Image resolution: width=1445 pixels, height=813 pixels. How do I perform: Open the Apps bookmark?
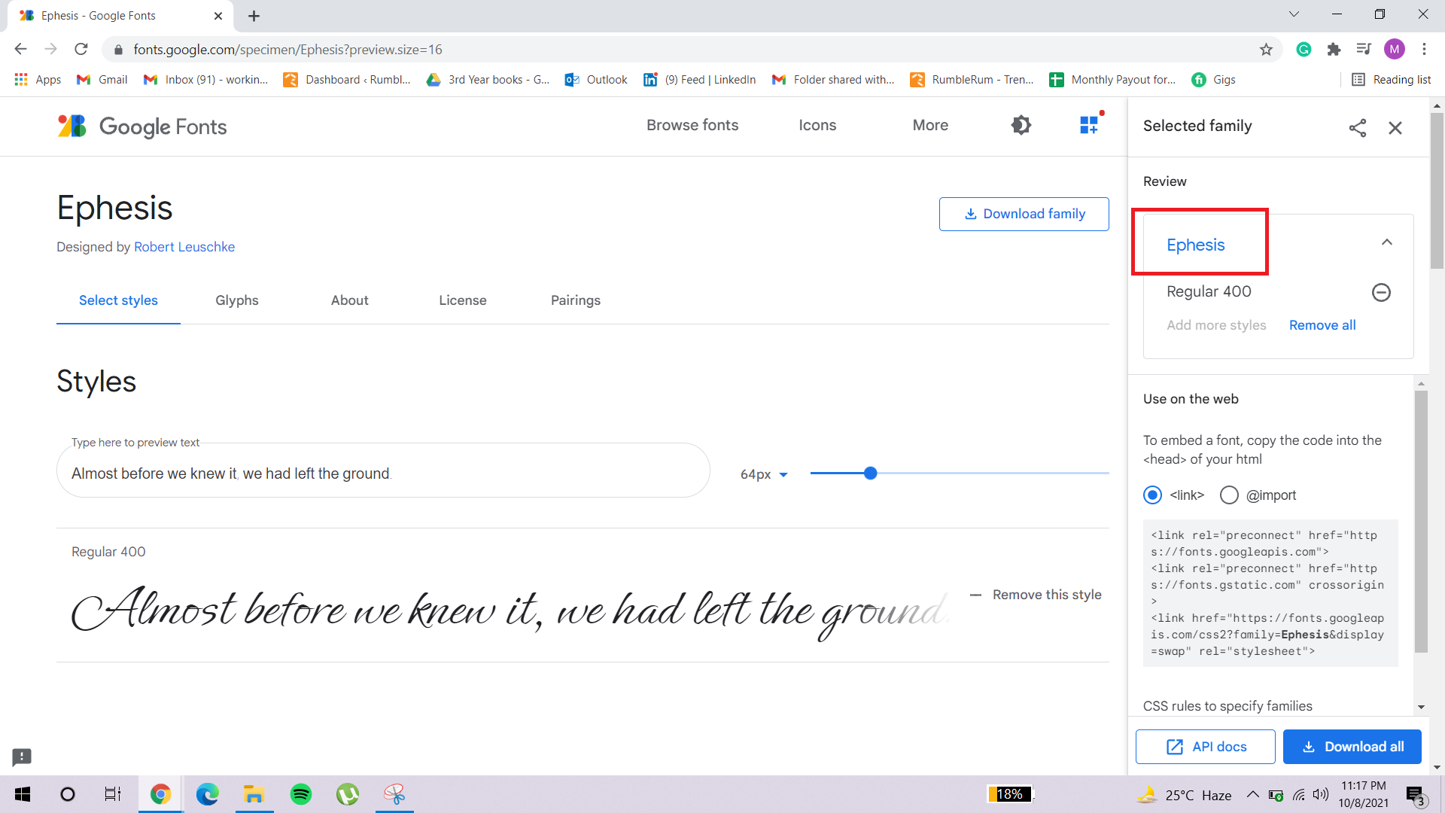click(x=38, y=80)
